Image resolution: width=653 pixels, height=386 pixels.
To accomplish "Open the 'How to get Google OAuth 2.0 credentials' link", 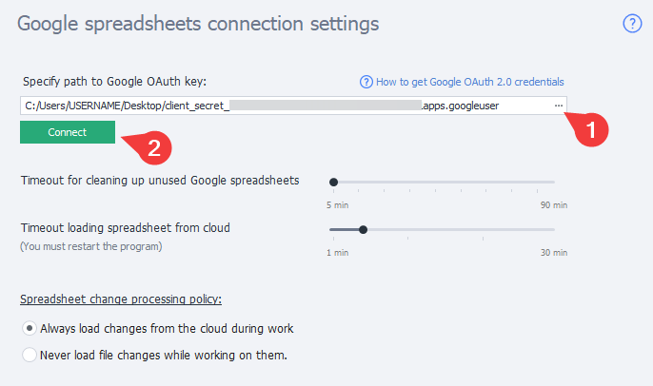I will click(469, 82).
